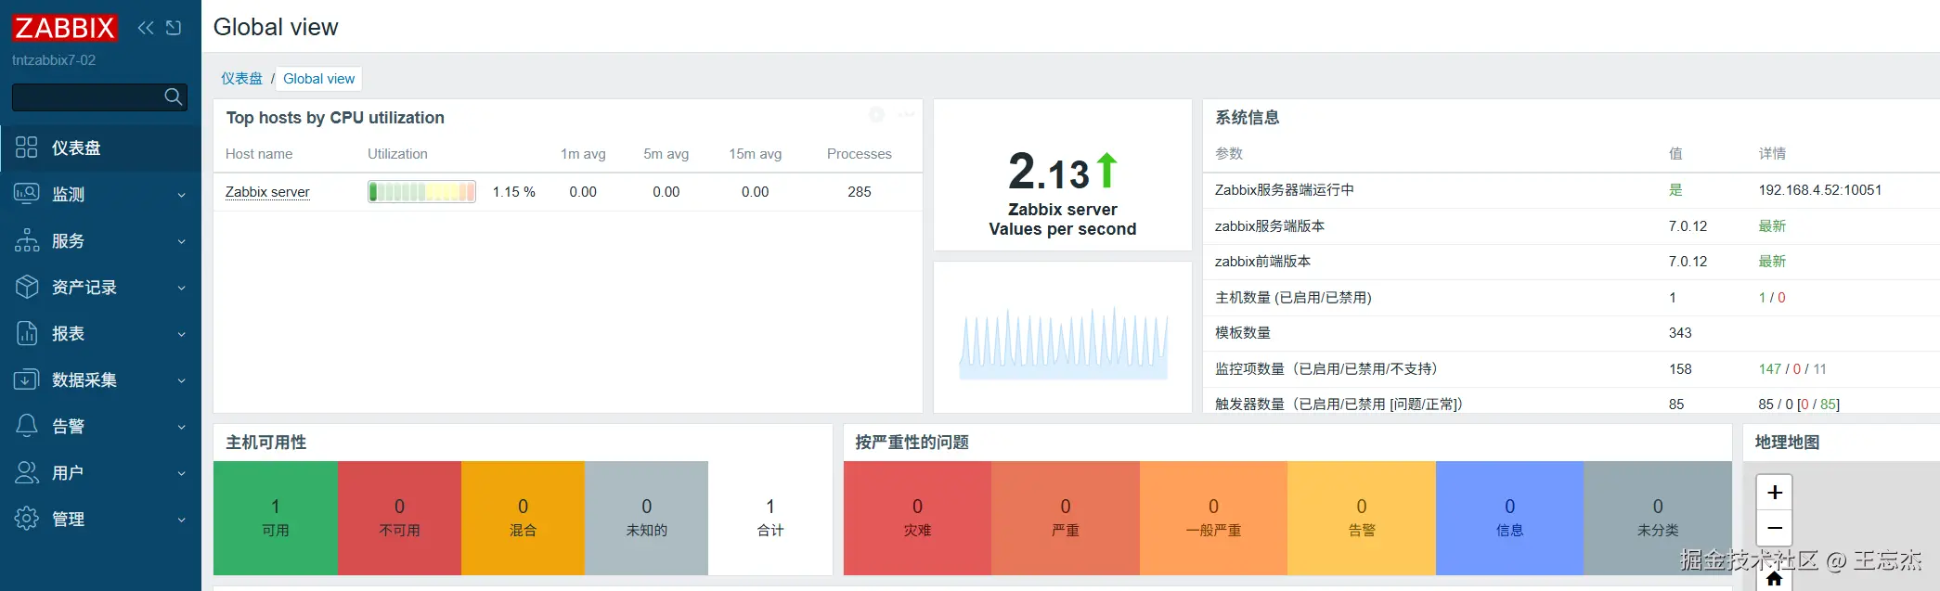Click the orange 混合 availability tile
The image size is (1940, 591).
pyautogui.click(x=523, y=518)
